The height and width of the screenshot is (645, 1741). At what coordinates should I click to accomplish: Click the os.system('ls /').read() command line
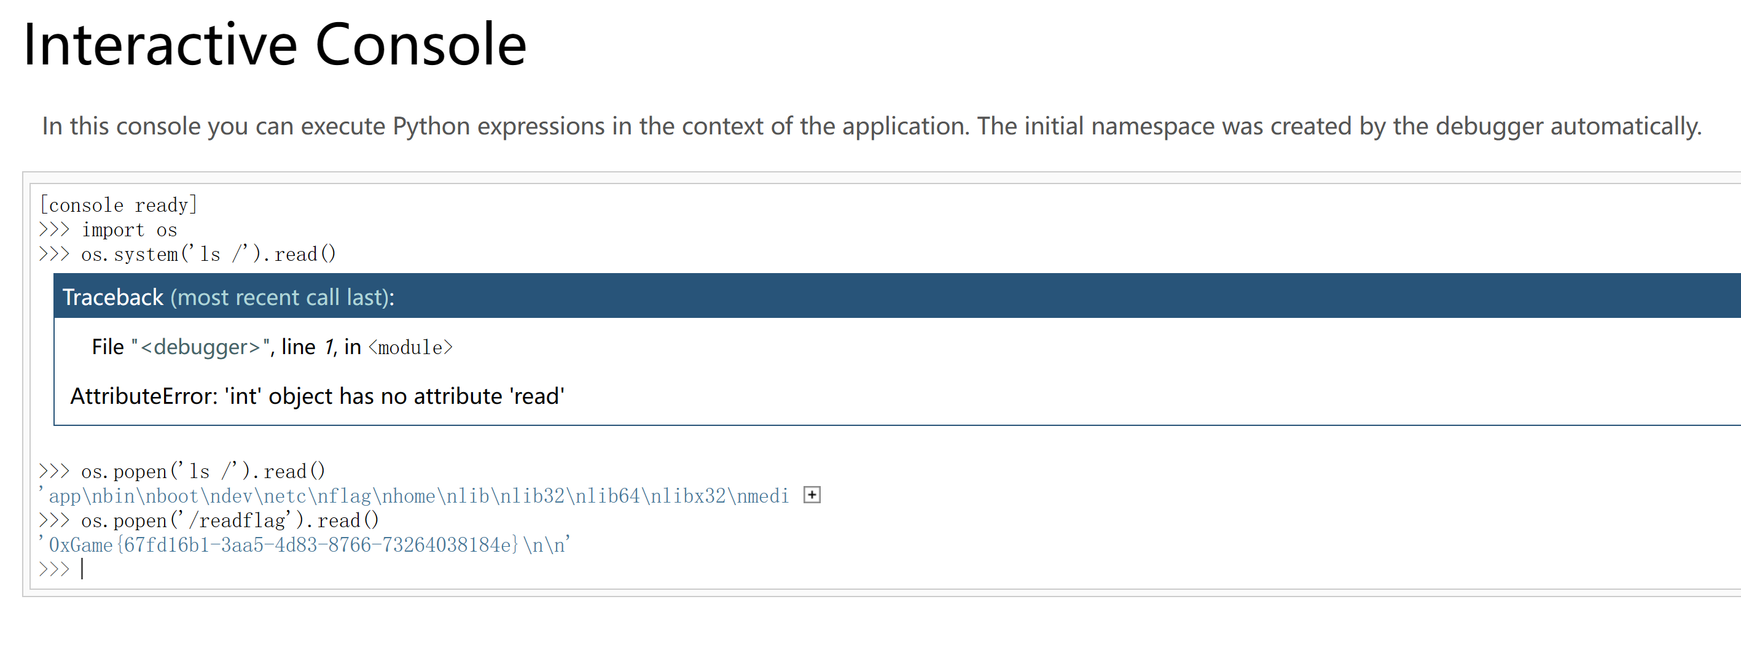[208, 254]
